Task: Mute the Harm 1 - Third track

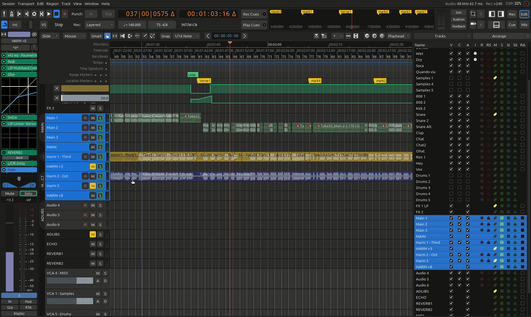Action: [92, 157]
